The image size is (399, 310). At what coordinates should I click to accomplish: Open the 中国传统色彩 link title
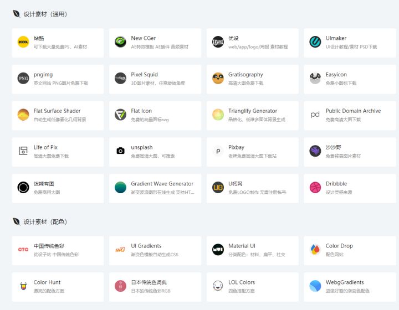coord(49,246)
